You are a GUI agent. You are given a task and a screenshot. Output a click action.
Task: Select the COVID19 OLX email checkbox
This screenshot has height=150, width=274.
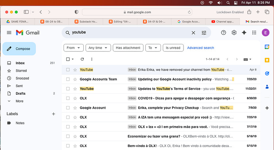(x=68, y=98)
